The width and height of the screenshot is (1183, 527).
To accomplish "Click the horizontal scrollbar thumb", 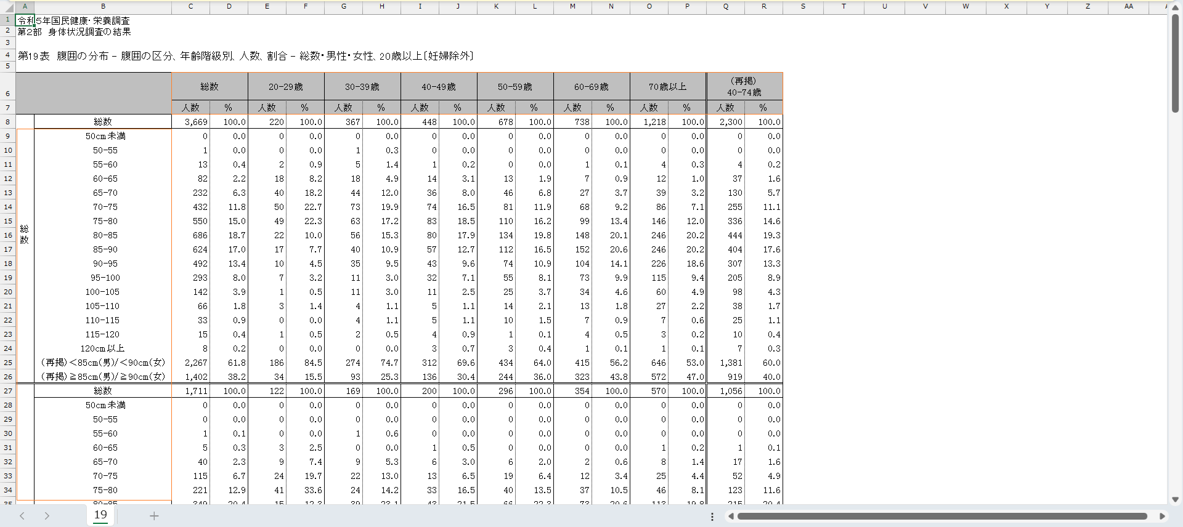I will [x=941, y=517].
